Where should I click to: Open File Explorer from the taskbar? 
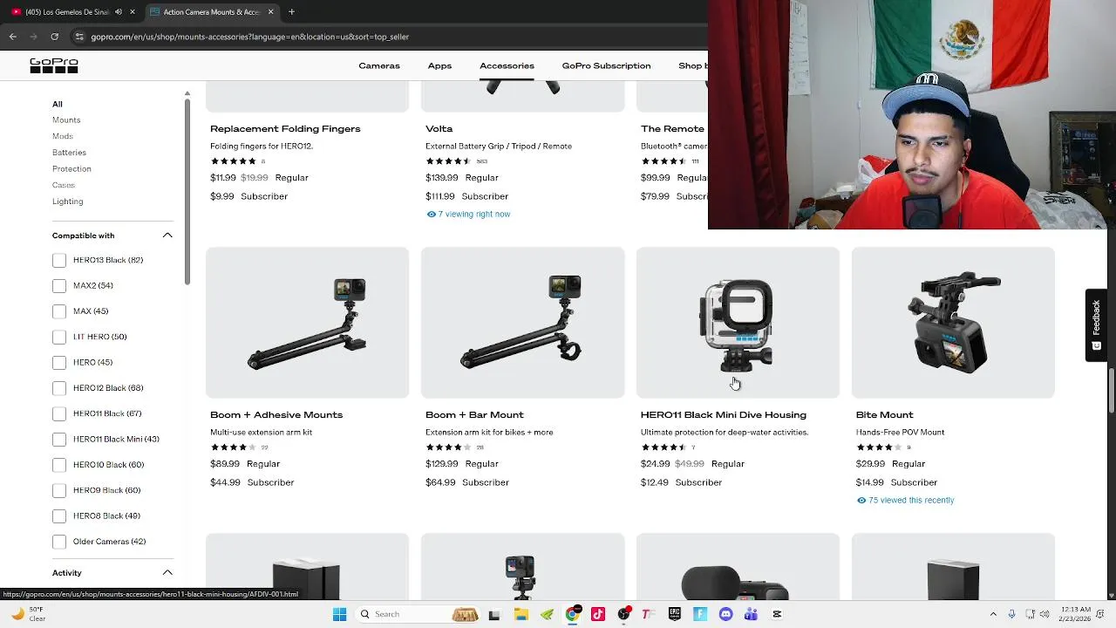click(x=521, y=614)
